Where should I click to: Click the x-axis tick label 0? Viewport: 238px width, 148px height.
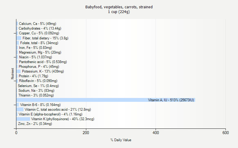tap(16, 133)
